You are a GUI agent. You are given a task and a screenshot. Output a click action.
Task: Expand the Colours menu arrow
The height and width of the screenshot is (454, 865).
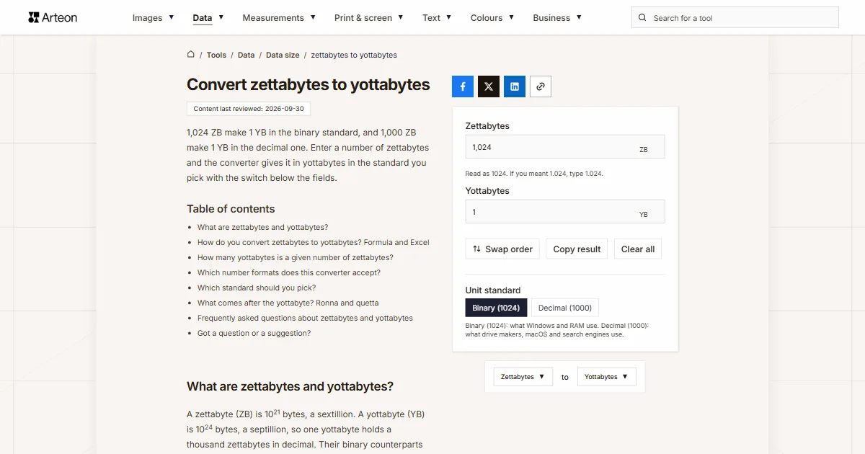(x=511, y=17)
